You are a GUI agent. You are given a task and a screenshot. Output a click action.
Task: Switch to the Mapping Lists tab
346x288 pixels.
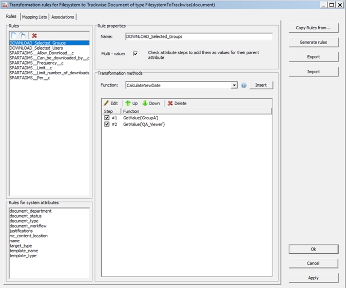point(34,17)
